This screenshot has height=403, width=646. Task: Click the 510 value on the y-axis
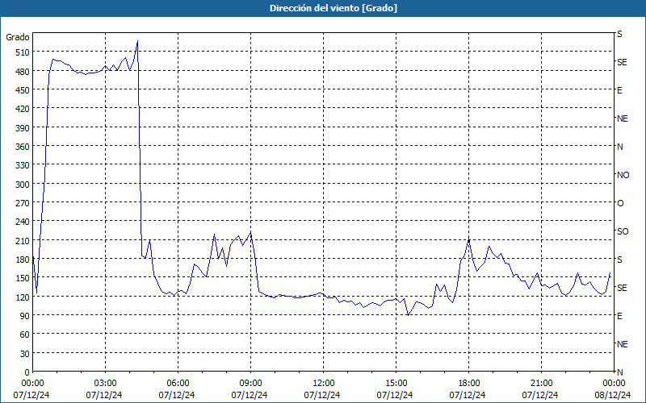point(23,52)
